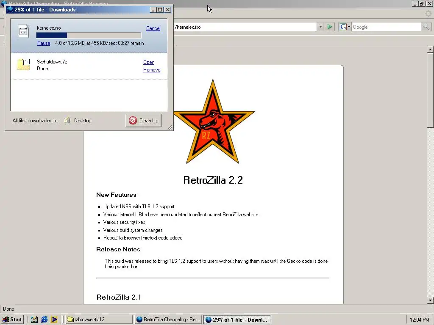
Task: Focus the Google search field
Action: (386, 27)
